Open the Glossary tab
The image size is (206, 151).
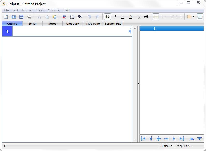point(72,24)
